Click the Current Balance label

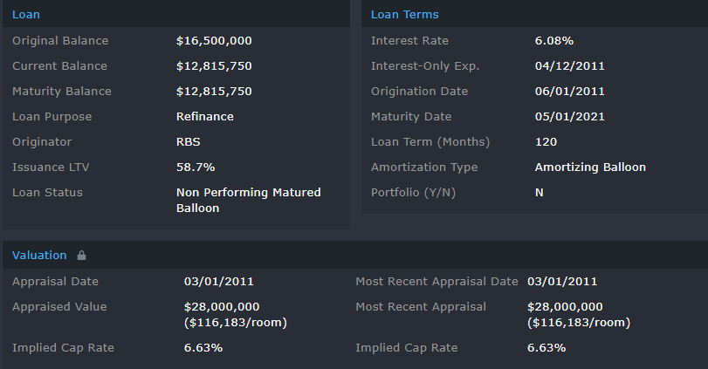tap(59, 66)
